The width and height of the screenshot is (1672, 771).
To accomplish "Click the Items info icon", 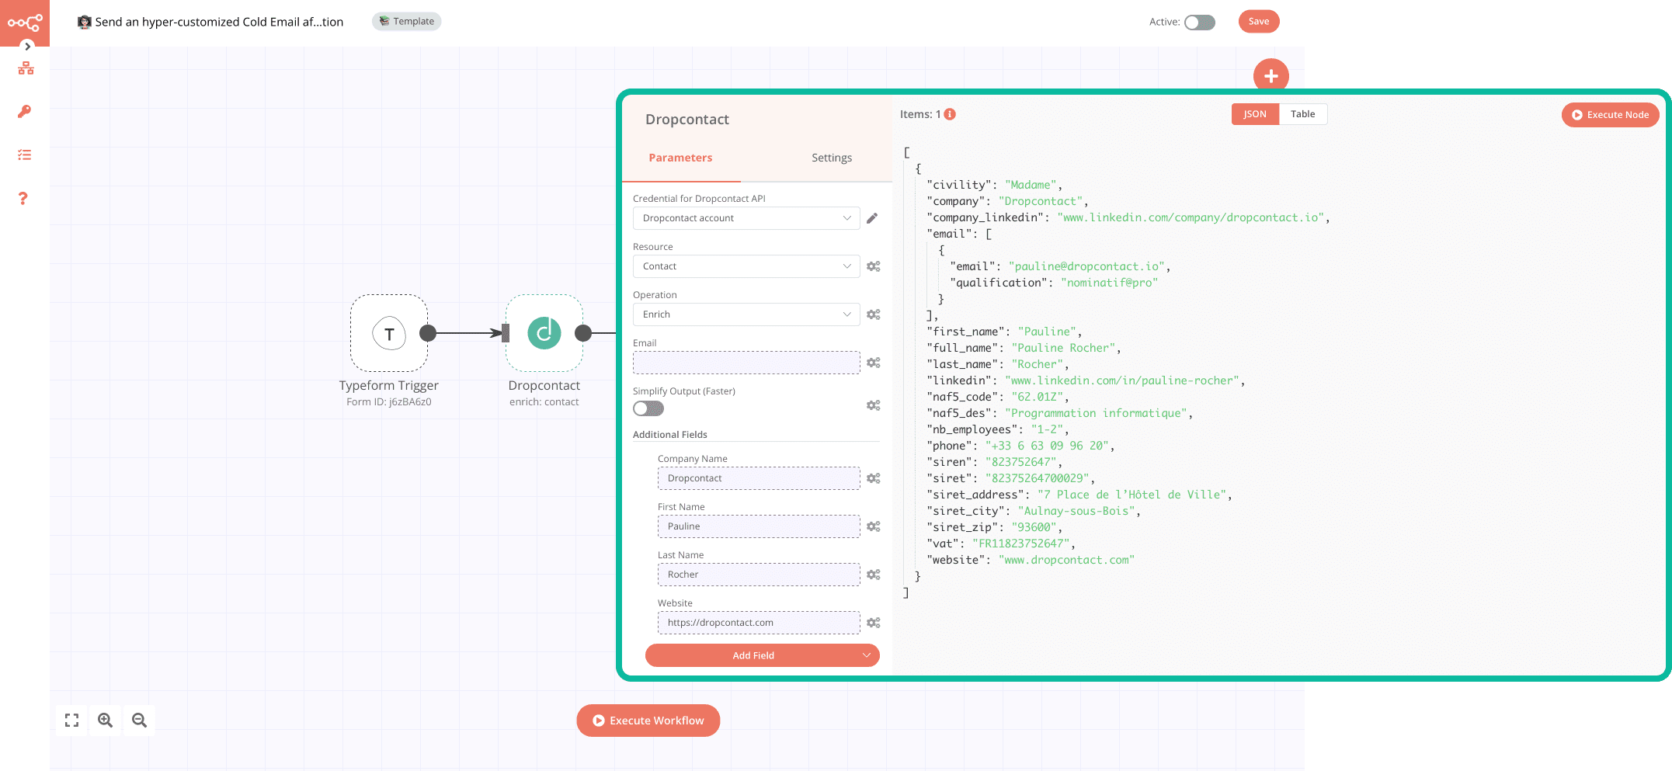I will 950,114.
